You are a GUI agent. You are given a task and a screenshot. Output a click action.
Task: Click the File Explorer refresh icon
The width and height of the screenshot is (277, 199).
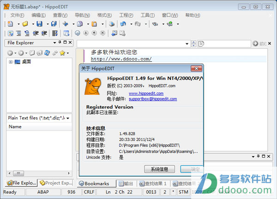(47, 53)
